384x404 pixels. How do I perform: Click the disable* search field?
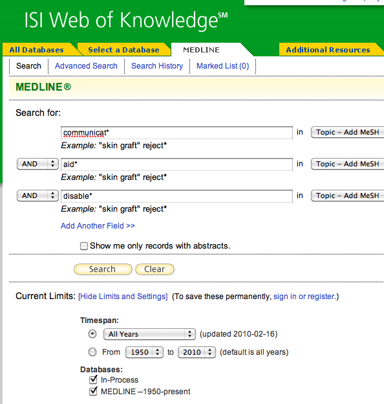pyautogui.click(x=176, y=196)
